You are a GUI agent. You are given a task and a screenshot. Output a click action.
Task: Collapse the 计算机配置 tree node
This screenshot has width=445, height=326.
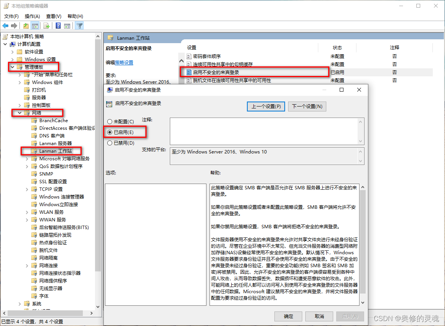click(x=5, y=44)
